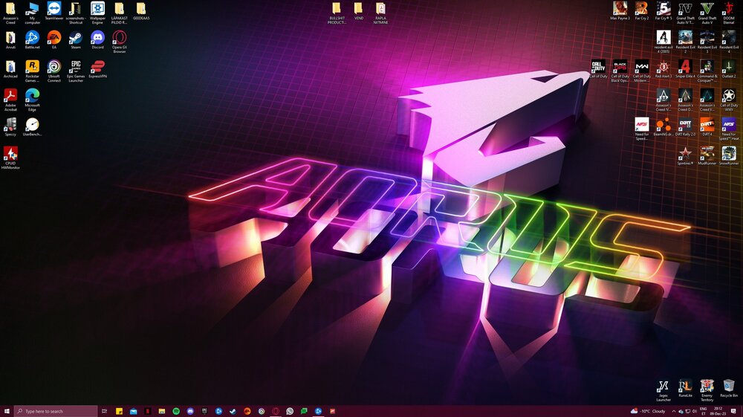The image size is (743, 417).
Task: Select the My computer desktop icon
Action: (32, 13)
